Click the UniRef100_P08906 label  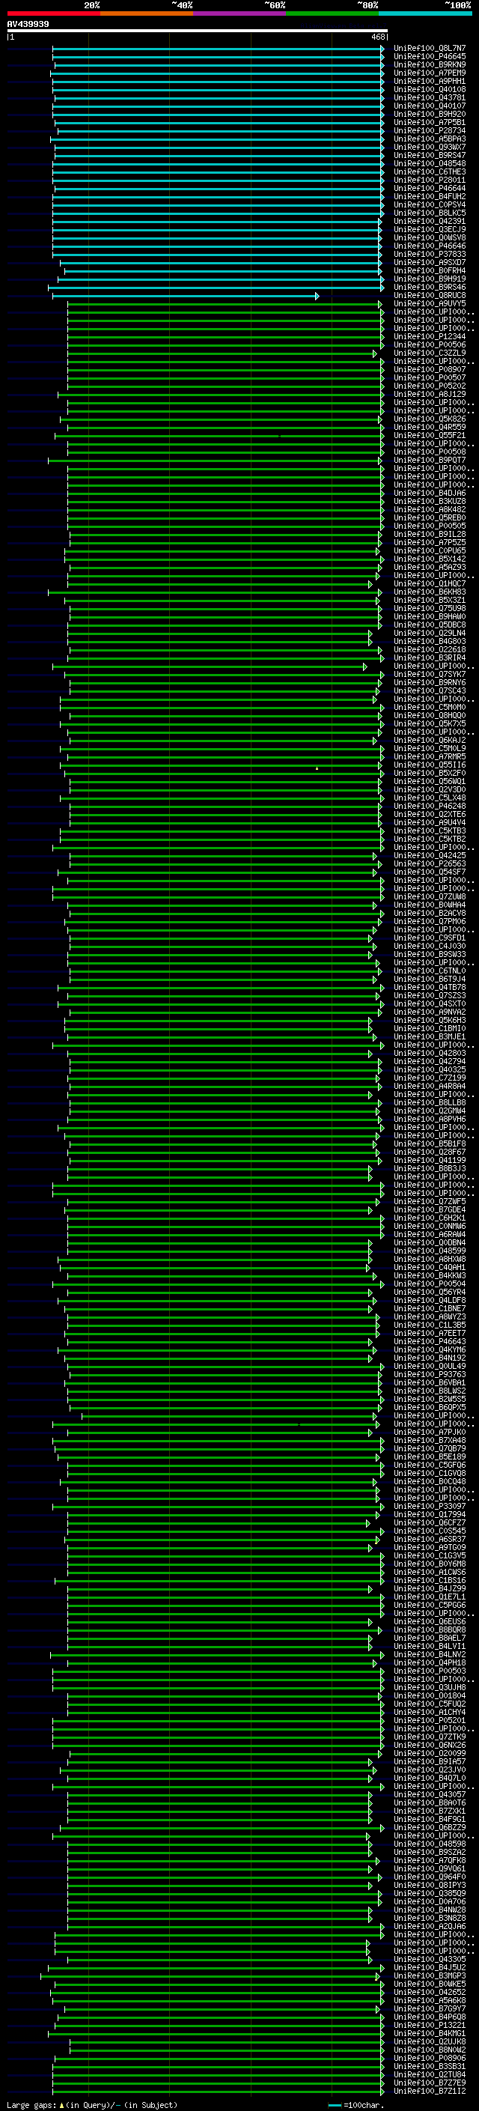tap(430, 2059)
